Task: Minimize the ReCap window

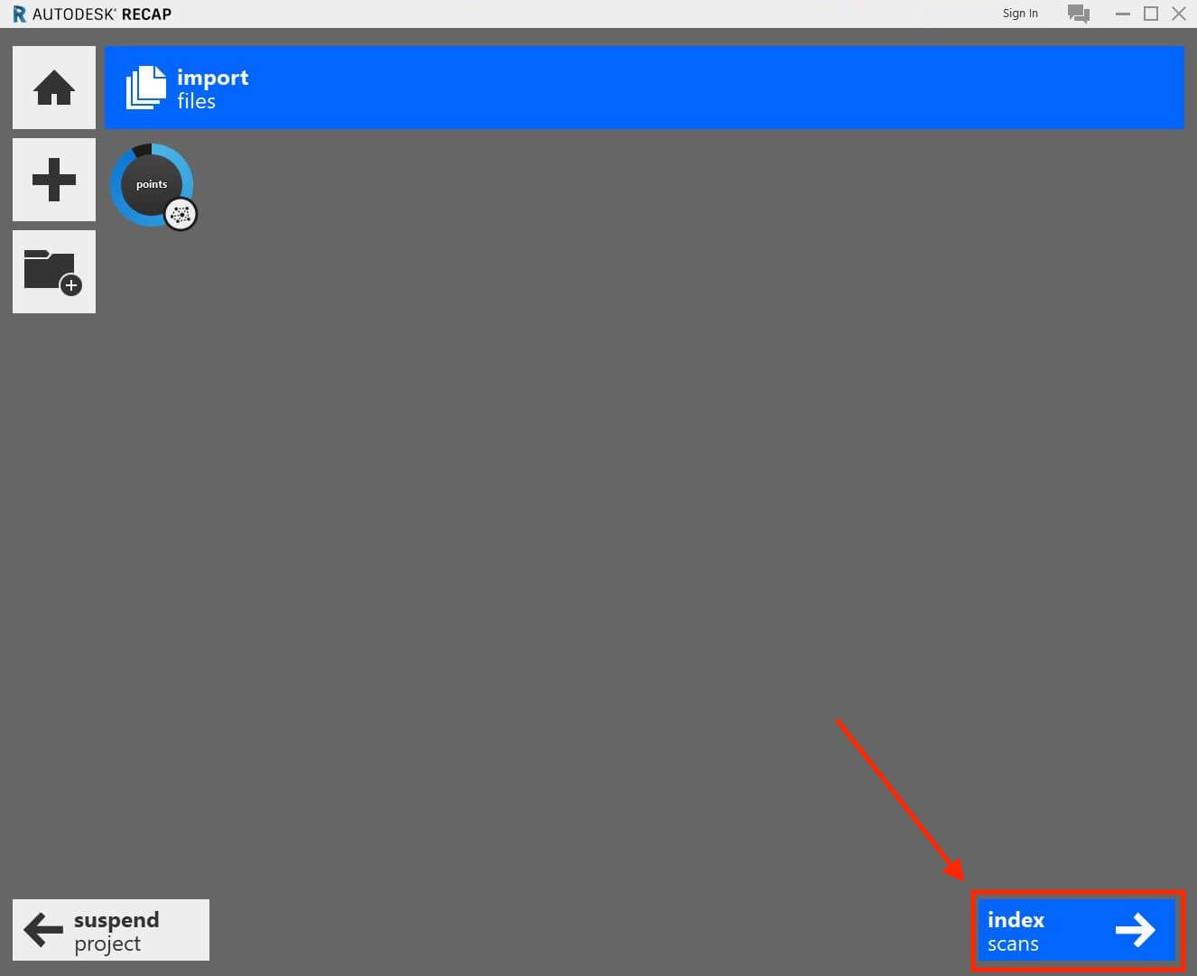Action: point(1123,14)
